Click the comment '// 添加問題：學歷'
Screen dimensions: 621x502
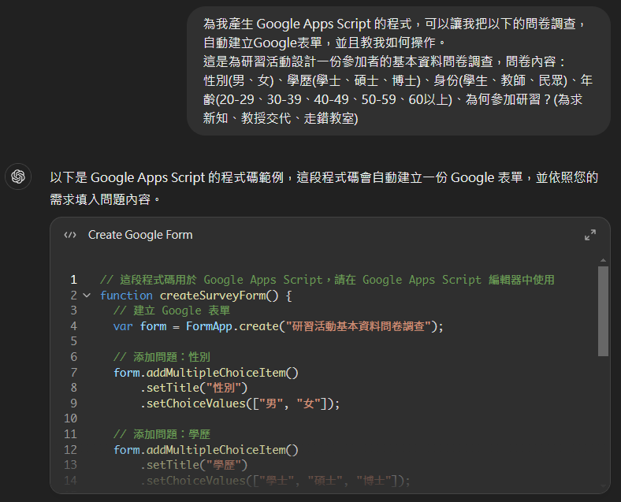click(x=162, y=434)
